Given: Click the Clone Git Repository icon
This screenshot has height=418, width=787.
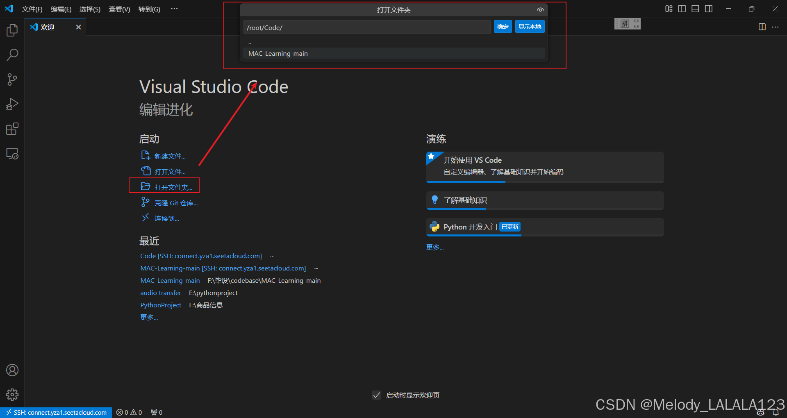Looking at the screenshot, I should pos(145,202).
